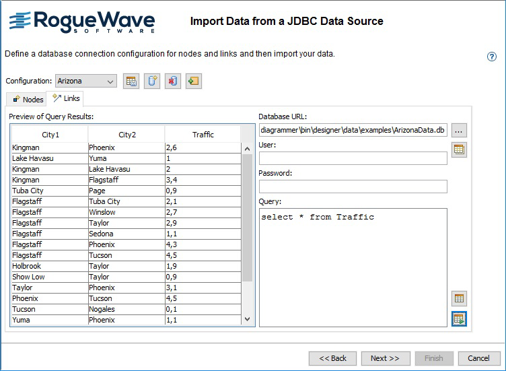This screenshot has width=506, height=371.
Task: Switch to the Nodes tab
Action: click(x=28, y=99)
